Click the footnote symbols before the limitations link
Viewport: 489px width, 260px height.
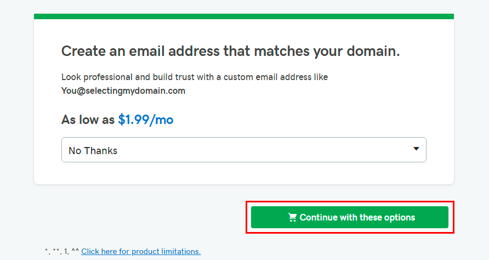pyautogui.click(x=62, y=251)
